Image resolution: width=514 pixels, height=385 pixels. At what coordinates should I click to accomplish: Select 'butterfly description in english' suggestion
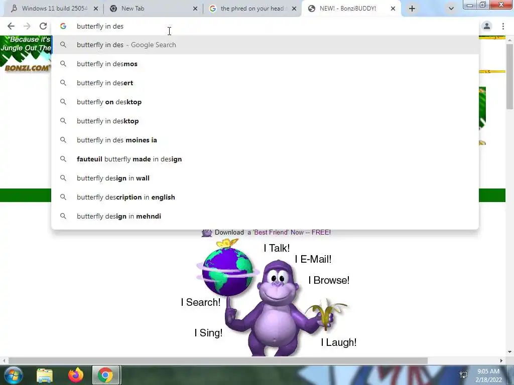265,197
